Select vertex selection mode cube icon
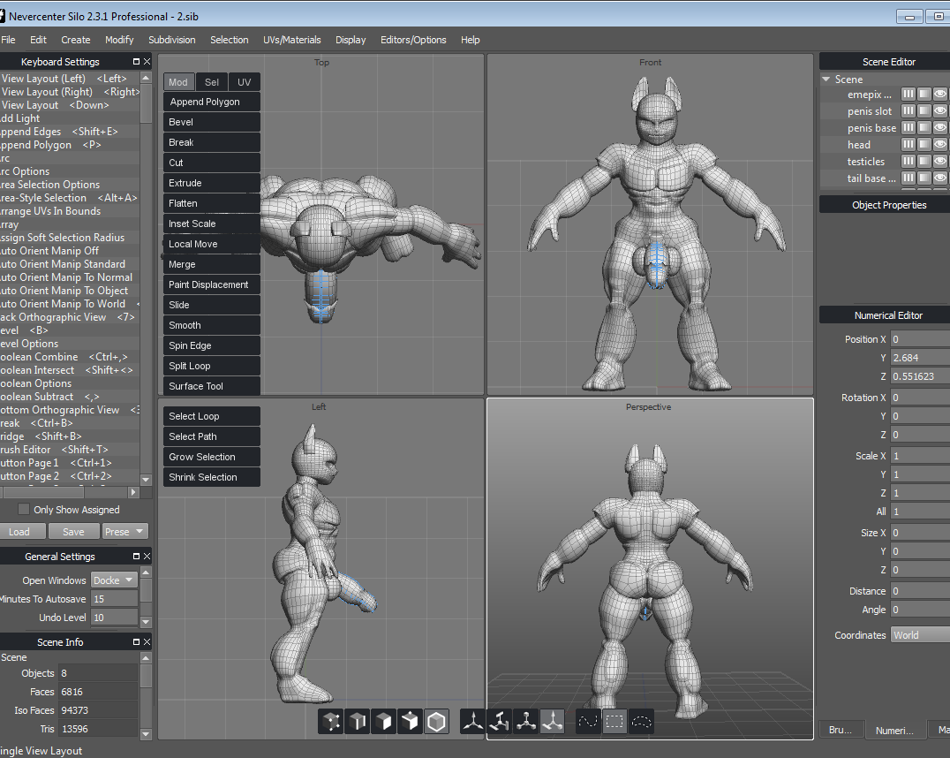This screenshot has width=950, height=758. point(331,722)
